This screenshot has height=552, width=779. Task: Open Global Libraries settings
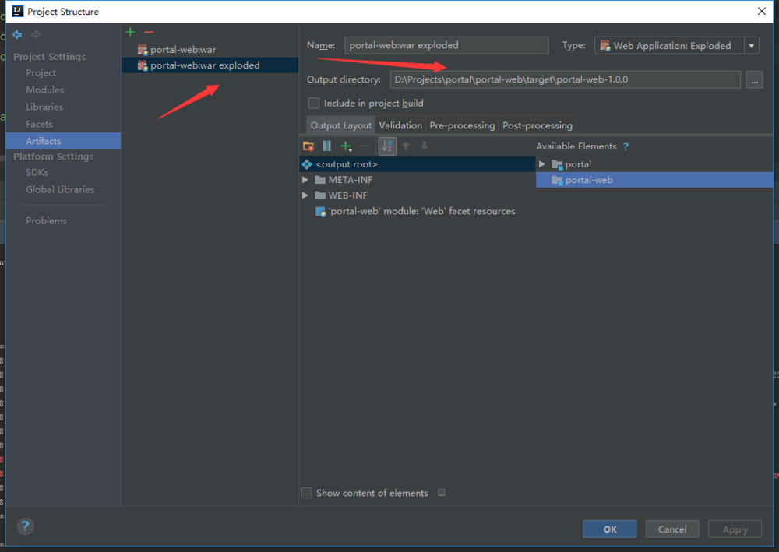(x=60, y=189)
